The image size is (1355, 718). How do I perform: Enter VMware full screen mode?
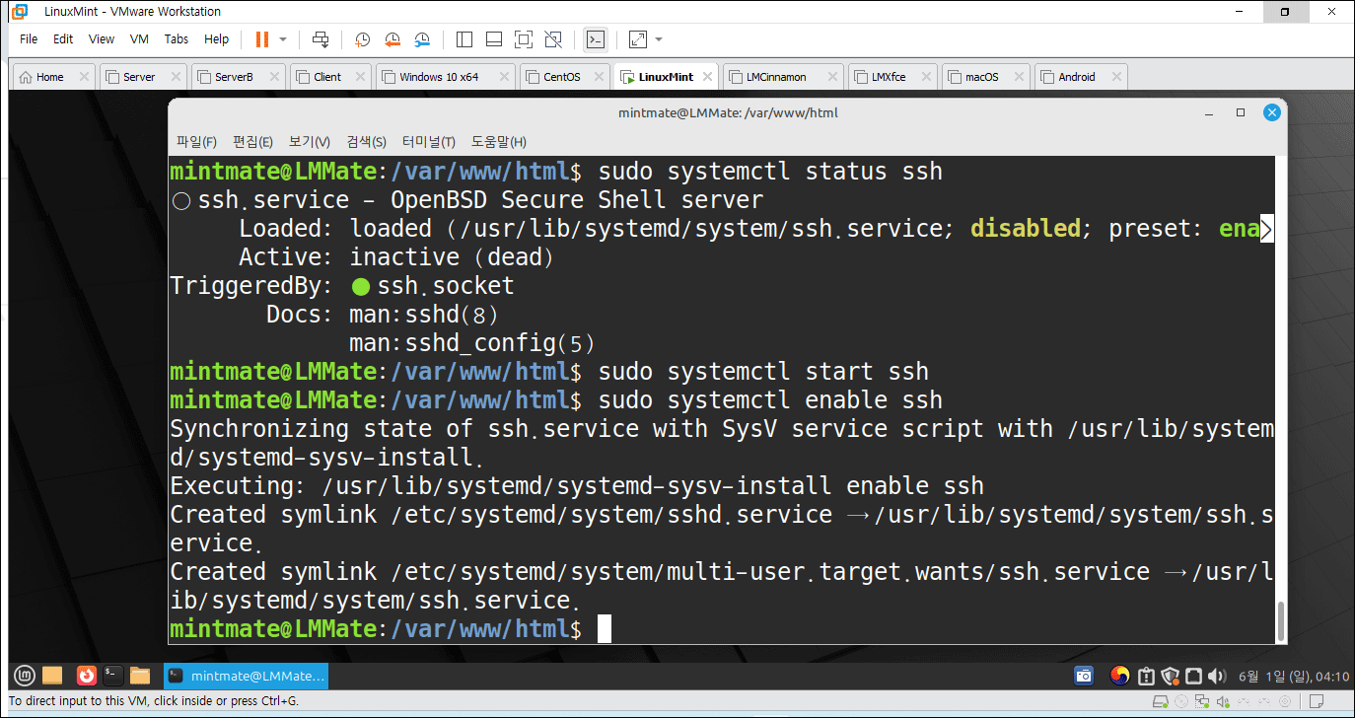[x=524, y=39]
